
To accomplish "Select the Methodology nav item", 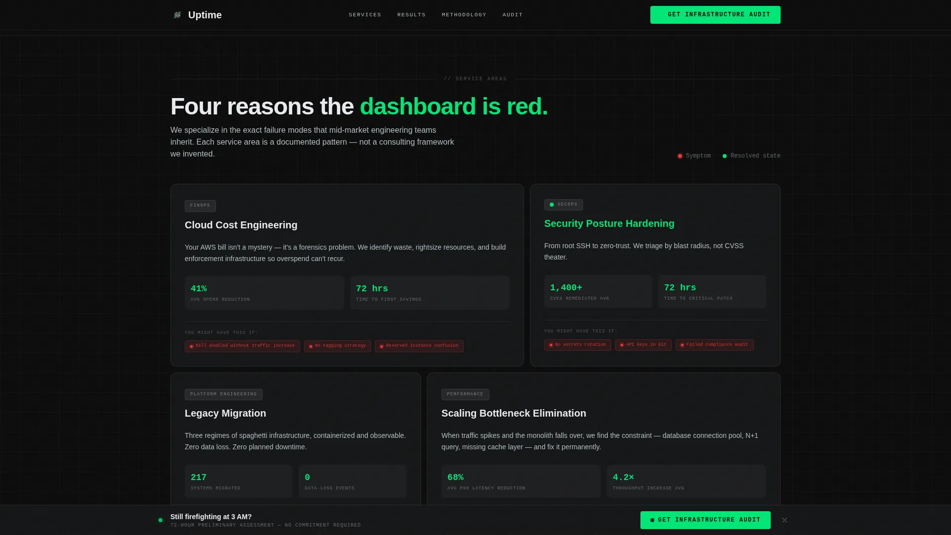I will (464, 15).
